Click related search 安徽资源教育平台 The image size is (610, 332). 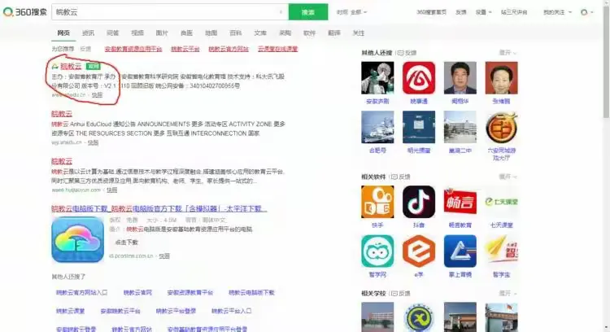point(190,292)
